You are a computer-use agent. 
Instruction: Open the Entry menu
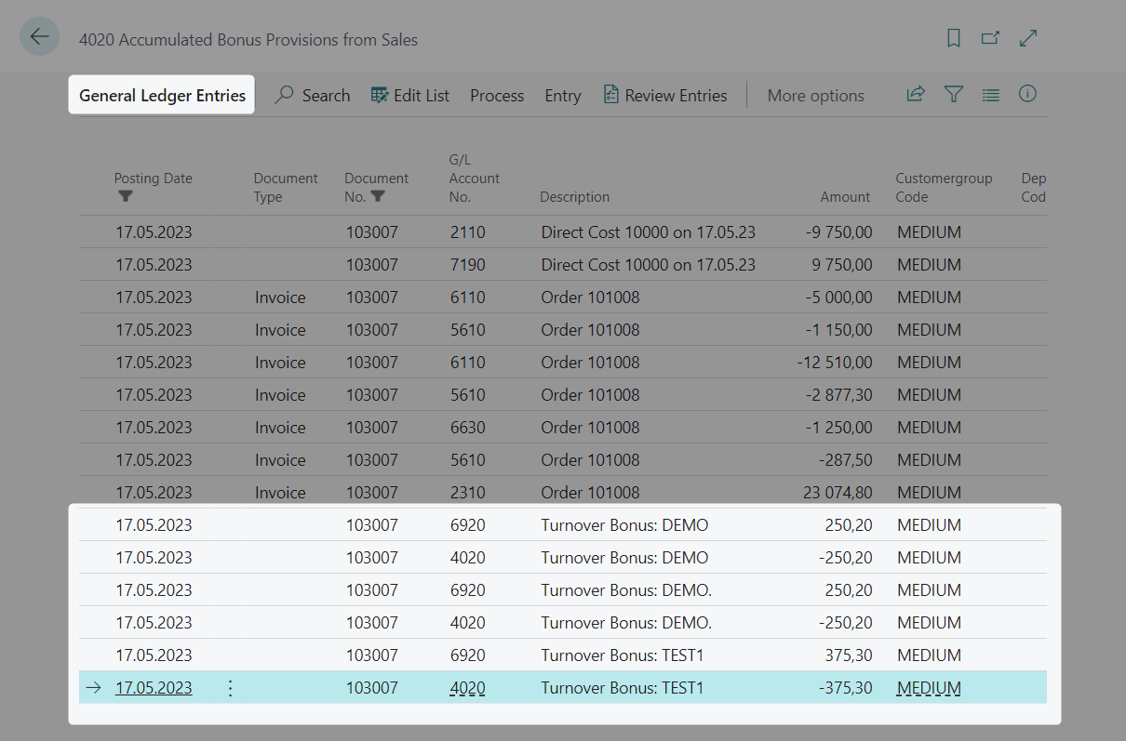563,96
